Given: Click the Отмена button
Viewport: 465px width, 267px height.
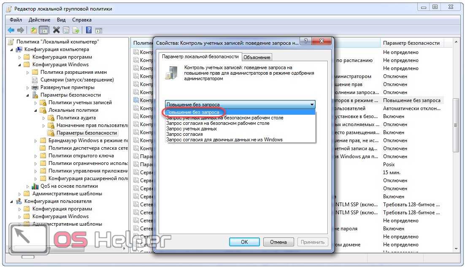Looking at the screenshot, I should [x=278, y=242].
